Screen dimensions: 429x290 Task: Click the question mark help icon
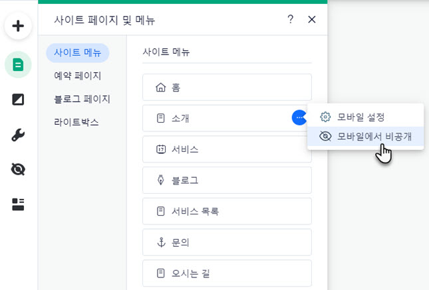pyautogui.click(x=290, y=19)
